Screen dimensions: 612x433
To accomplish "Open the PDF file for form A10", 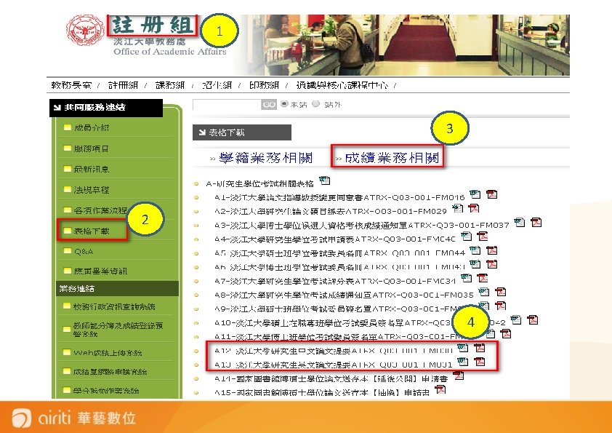I will pyautogui.click(x=532, y=320).
